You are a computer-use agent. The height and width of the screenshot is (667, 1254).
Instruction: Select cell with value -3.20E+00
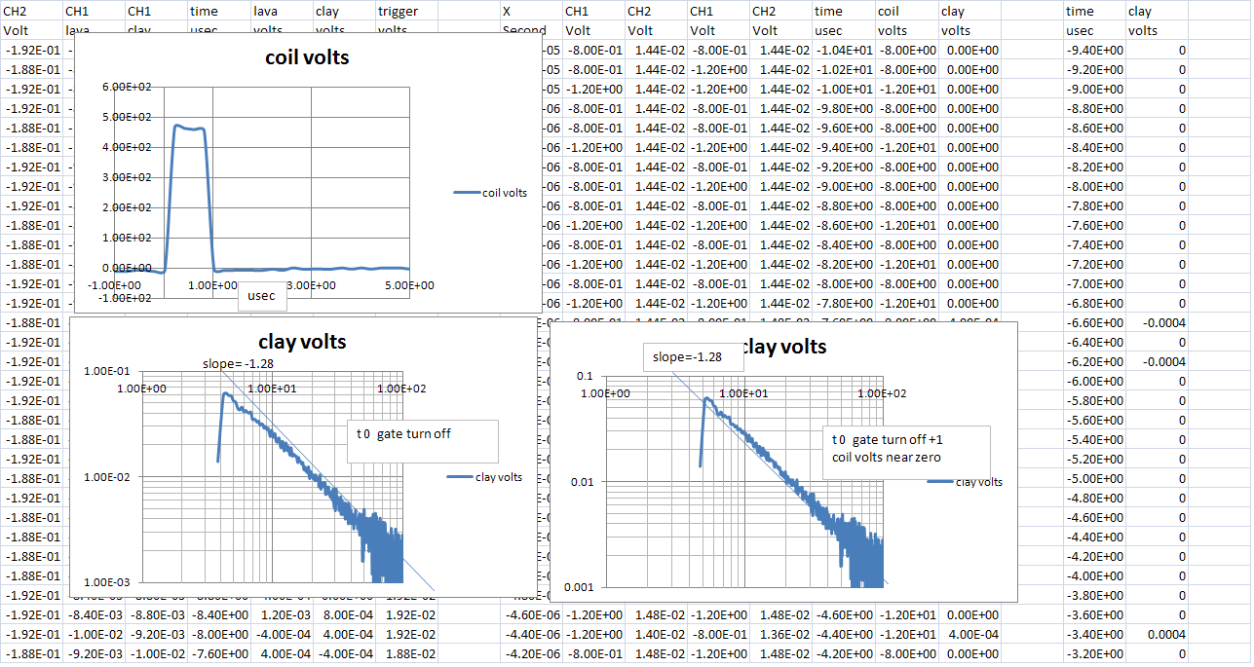click(x=1095, y=653)
